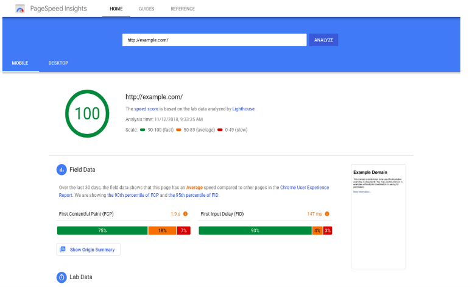Click the green 93% FID bar segment
The image size is (475, 287).
(x=255, y=230)
